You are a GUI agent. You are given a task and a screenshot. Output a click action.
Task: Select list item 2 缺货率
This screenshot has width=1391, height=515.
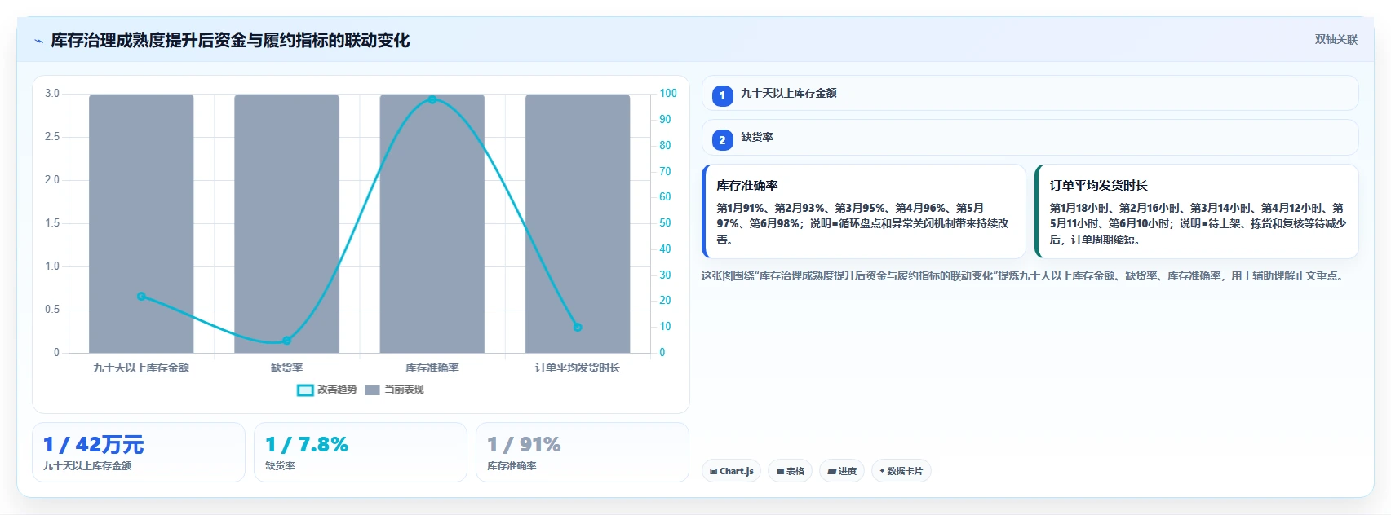click(1030, 138)
